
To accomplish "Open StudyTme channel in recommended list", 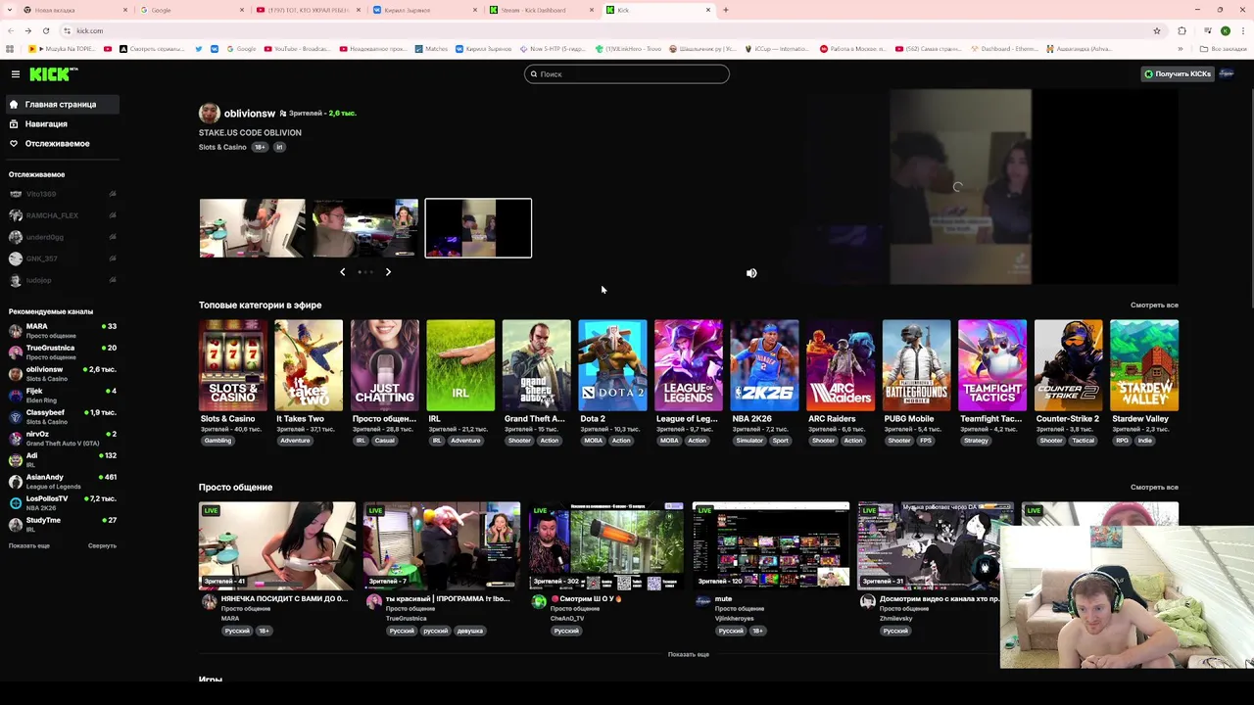I will 63,525.
